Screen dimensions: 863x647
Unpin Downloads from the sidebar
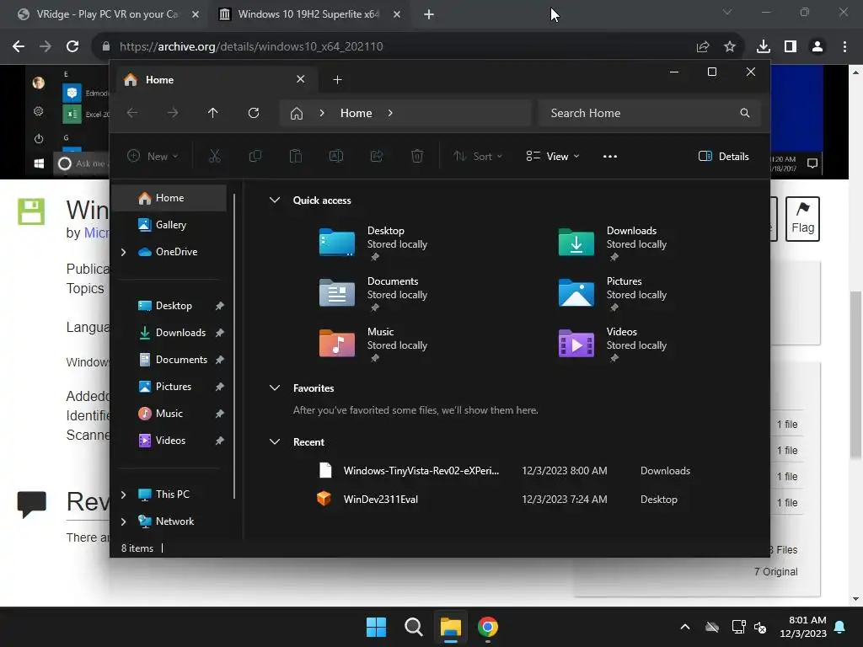(220, 333)
